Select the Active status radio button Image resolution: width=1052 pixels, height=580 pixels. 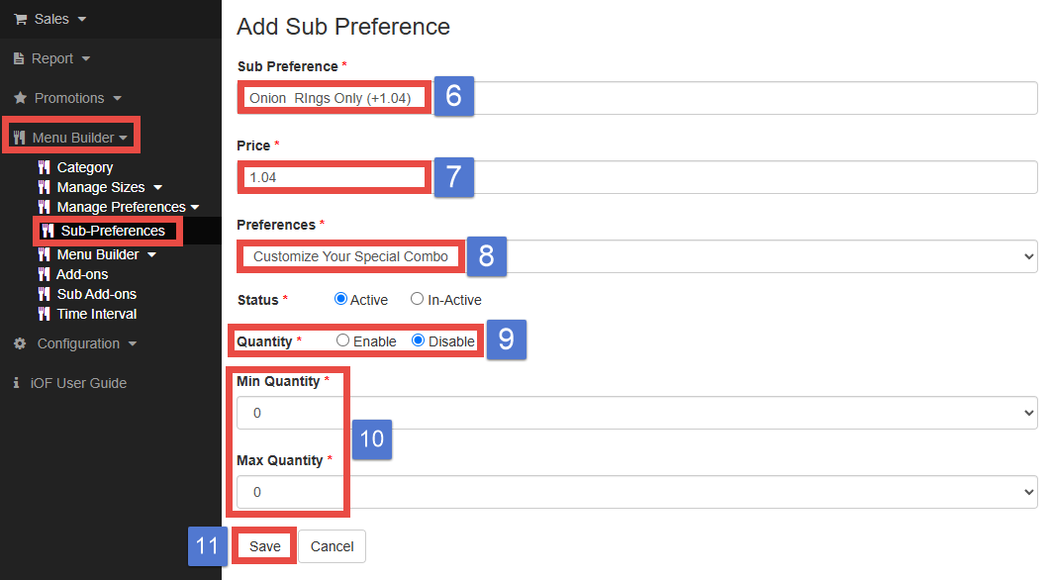(x=341, y=299)
